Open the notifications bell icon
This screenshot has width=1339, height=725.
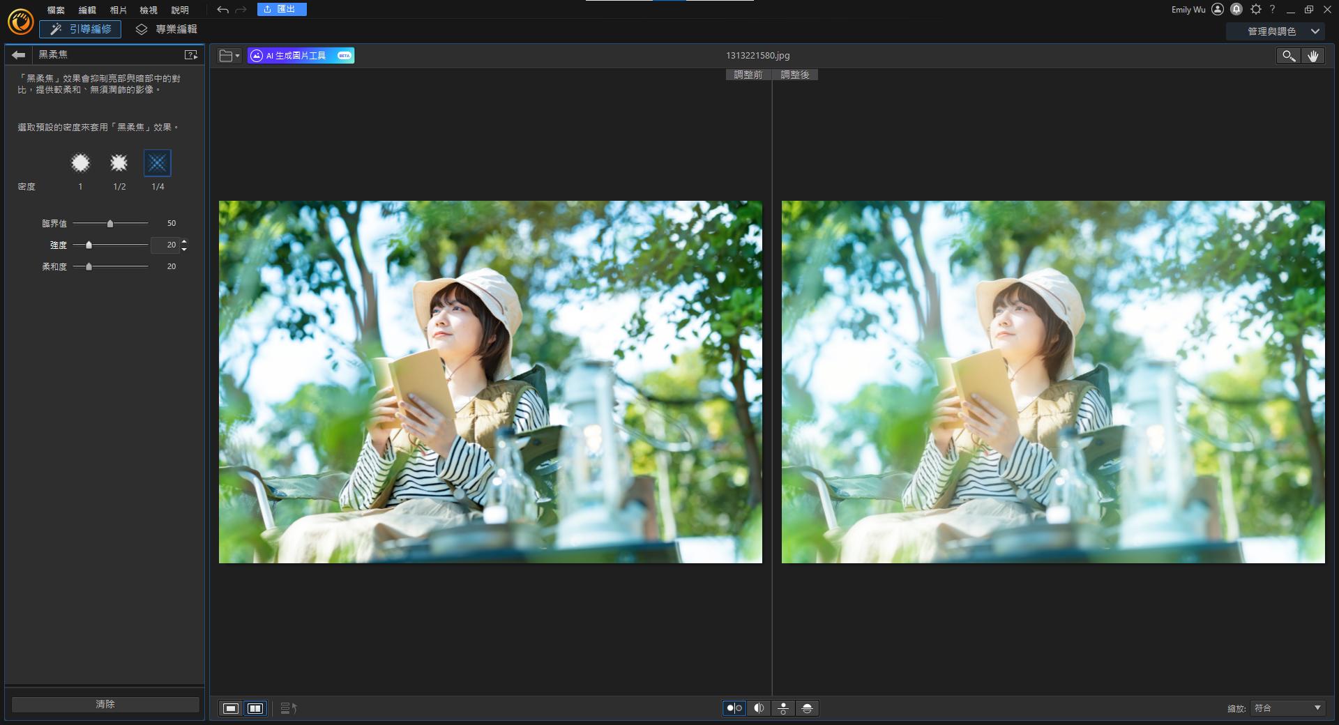pos(1236,10)
